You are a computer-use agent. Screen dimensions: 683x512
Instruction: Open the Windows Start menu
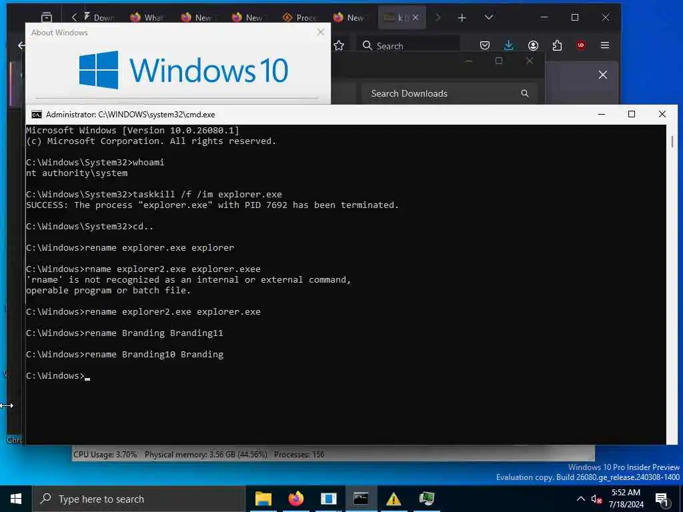tap(16, 499)
